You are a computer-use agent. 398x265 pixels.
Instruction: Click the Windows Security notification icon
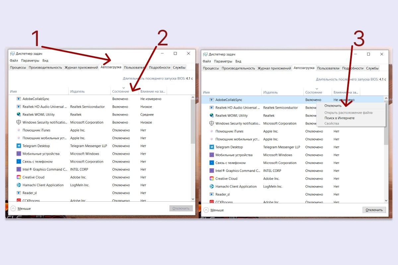[18, 122]
